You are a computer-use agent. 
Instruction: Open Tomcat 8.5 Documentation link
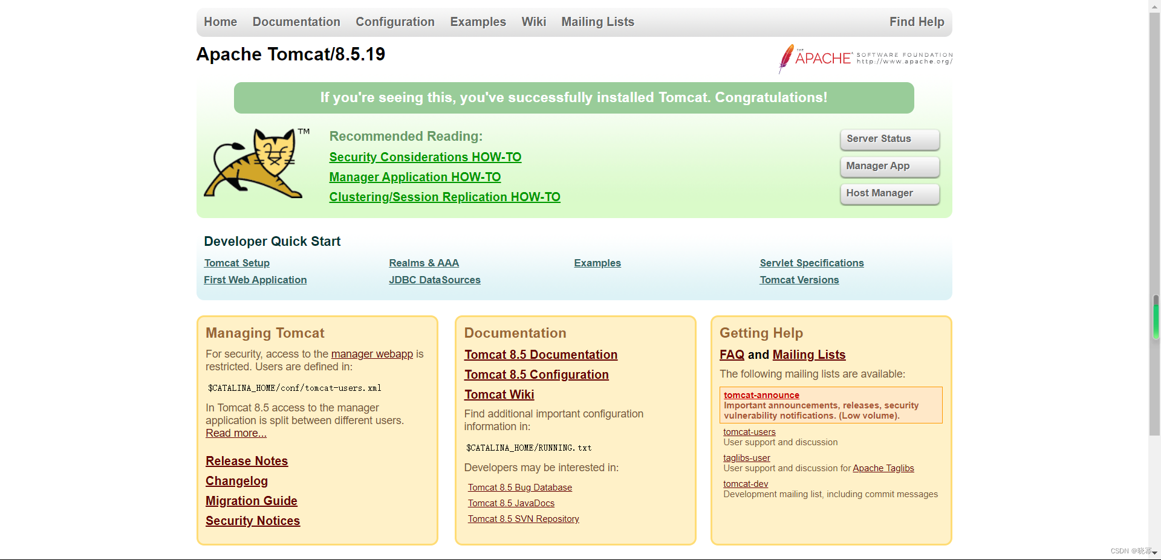(541, 355)
